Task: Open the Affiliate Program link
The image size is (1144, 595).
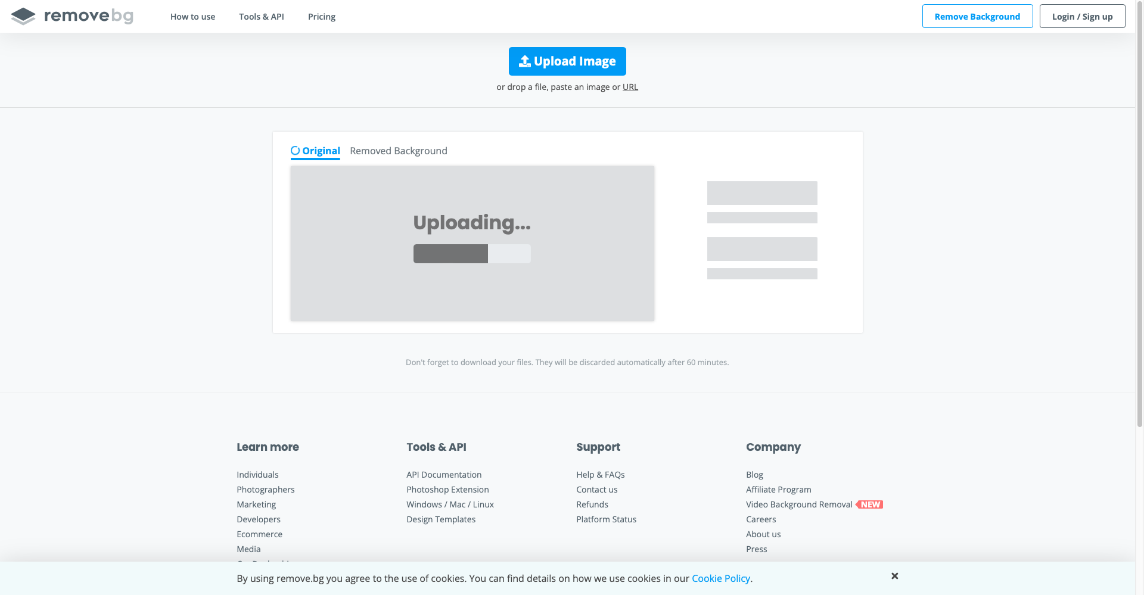Action: [779, 490]
